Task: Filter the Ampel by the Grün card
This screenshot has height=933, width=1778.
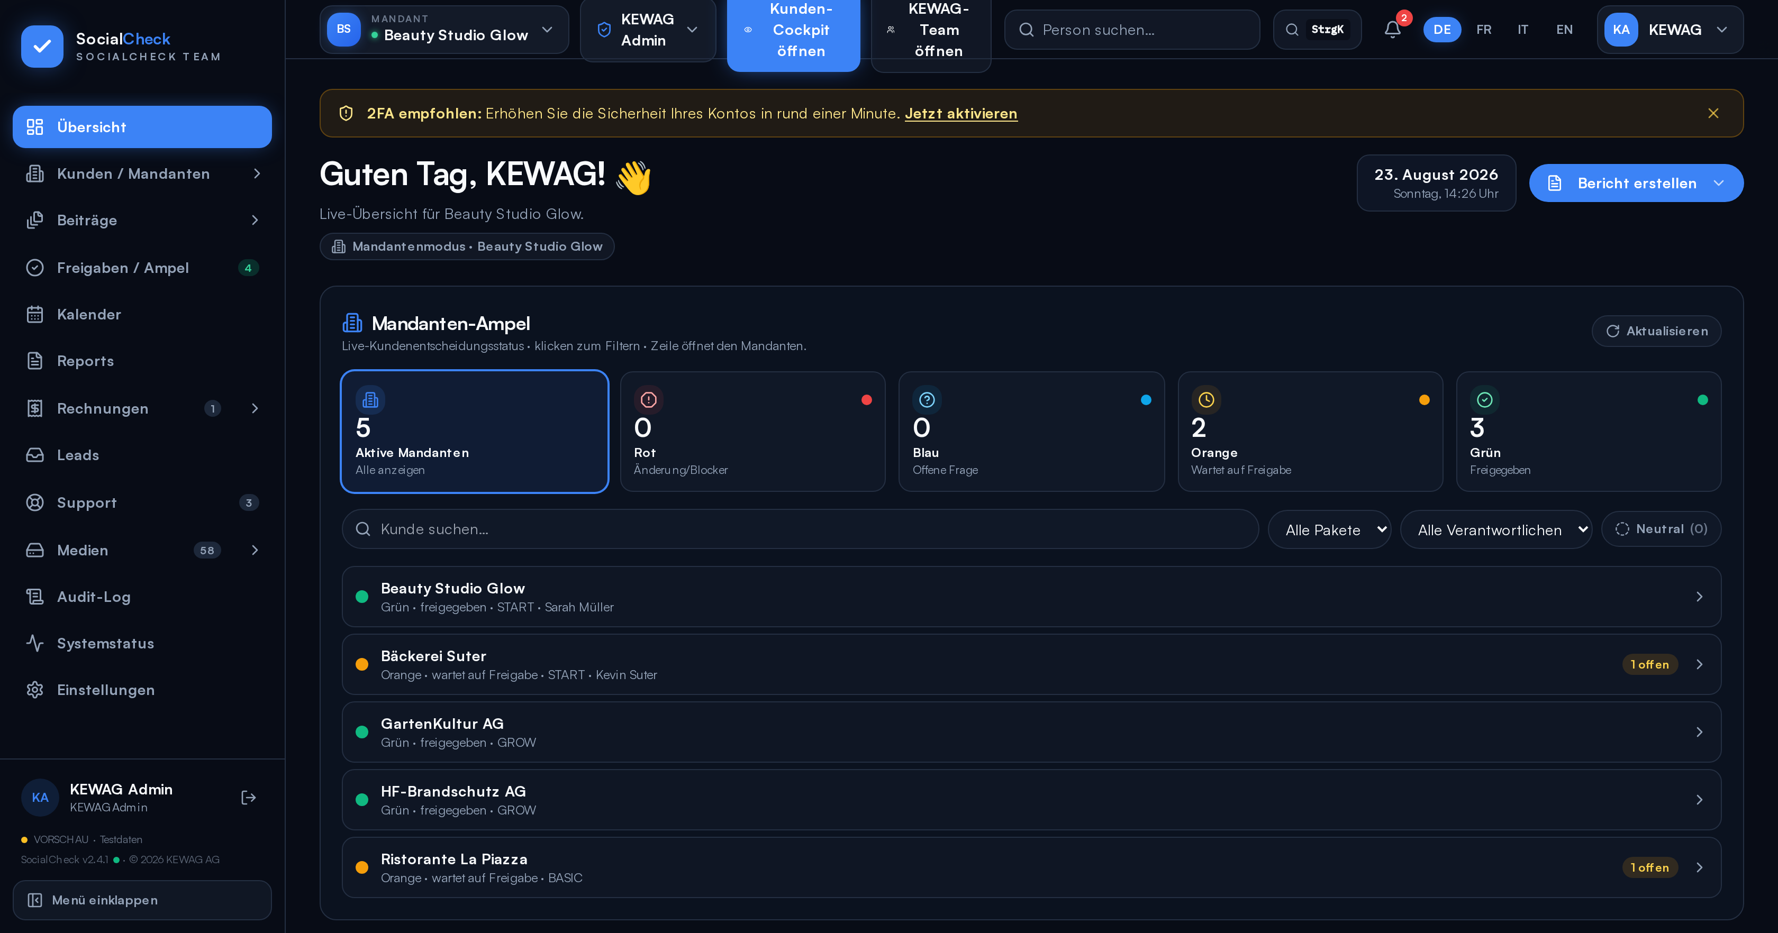Action: point(1588,431)
